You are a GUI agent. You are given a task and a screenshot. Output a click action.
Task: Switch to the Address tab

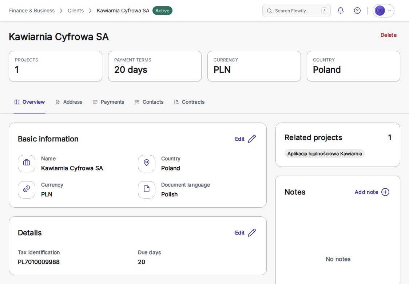pyautogui.click(x=69, y=102)
